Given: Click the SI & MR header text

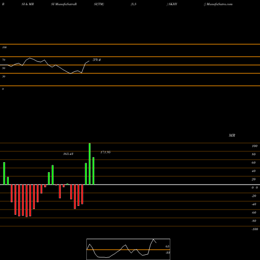Looking at the screenshot, I should 28,4.
